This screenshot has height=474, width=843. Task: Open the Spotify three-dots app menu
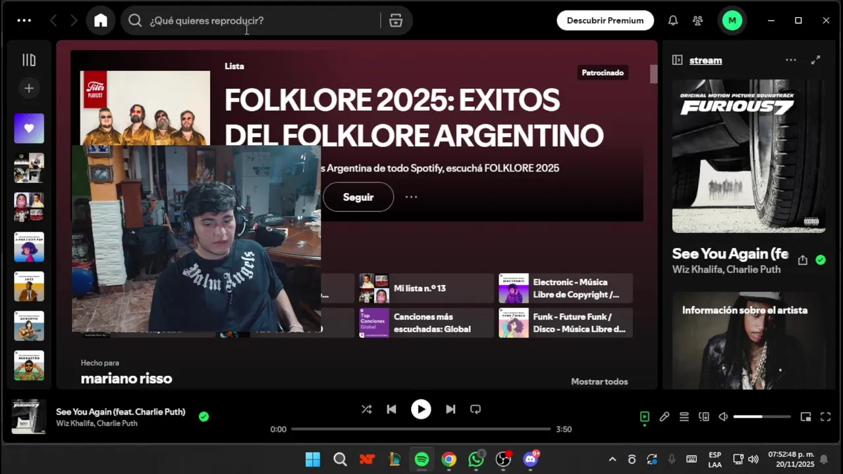[24, 20]
